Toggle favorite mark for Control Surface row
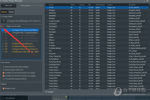150x100 pixels. pyautogui.click(x=47, y=21)
